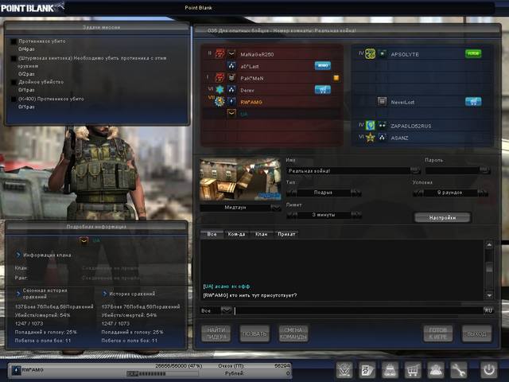
Task: Open the chat channel 'Все' dropdown
Action: coord(226,310)
